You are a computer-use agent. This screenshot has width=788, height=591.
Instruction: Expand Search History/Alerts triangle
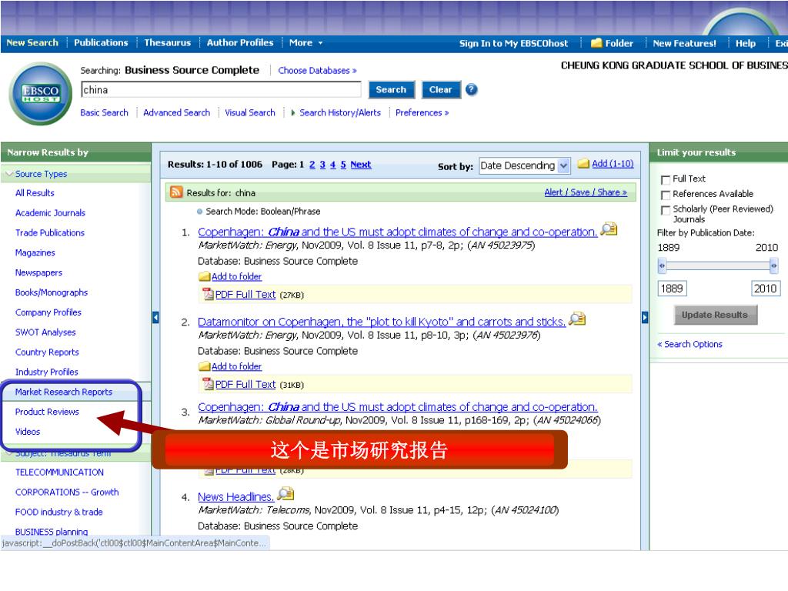tap(293, 112)
